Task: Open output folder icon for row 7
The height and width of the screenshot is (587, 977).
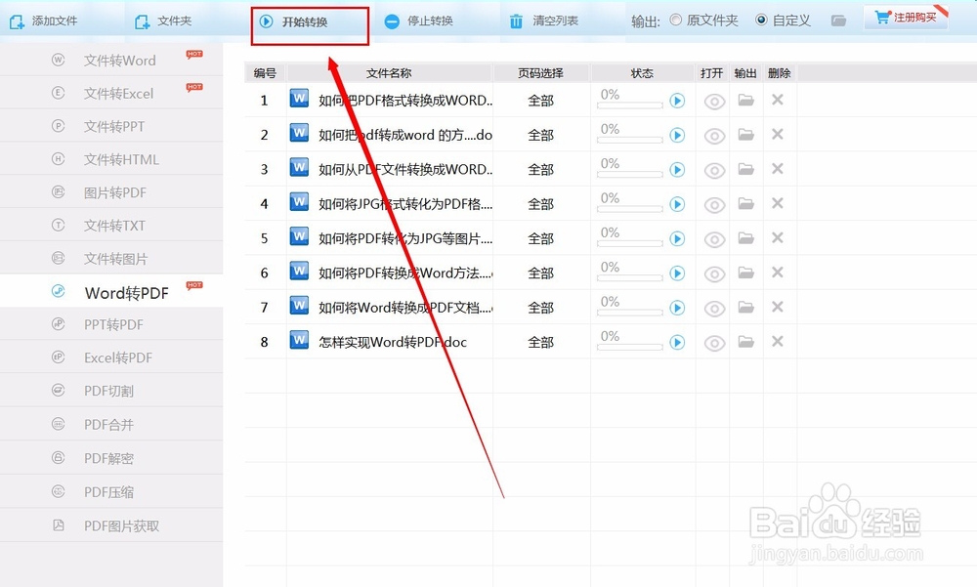Action: 745,308
